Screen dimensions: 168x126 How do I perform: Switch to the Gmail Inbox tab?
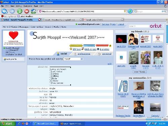coord(103,20)
